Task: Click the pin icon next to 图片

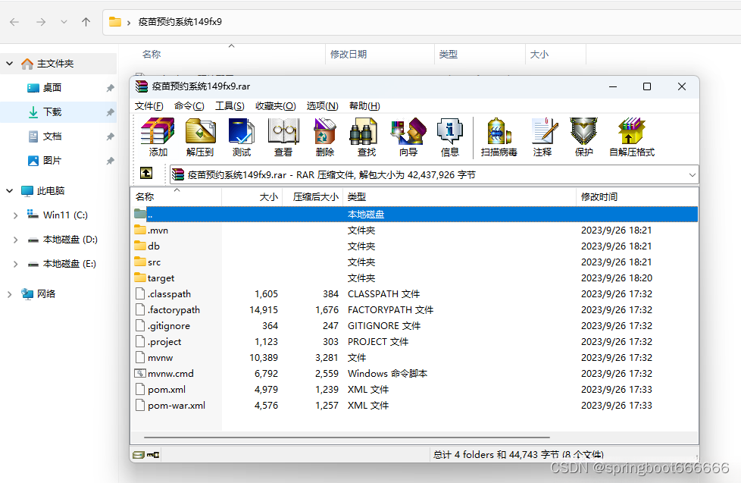Action: coord(110,161)
